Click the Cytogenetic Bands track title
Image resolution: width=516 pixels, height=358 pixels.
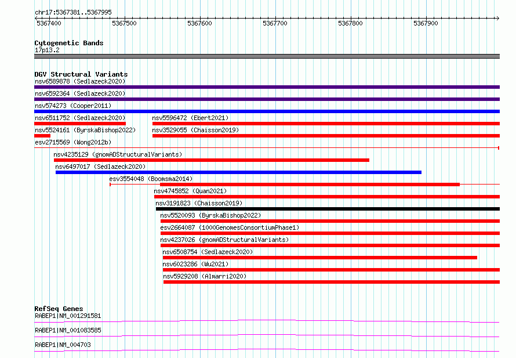click(69, 43)
